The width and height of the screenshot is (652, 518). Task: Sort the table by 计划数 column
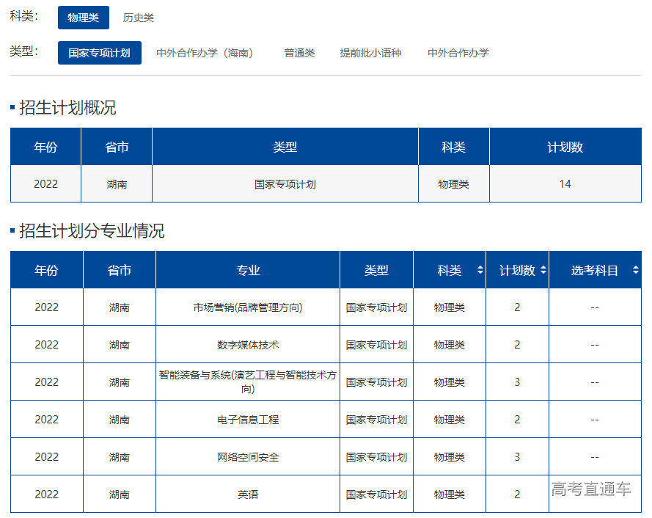(517, 269)
